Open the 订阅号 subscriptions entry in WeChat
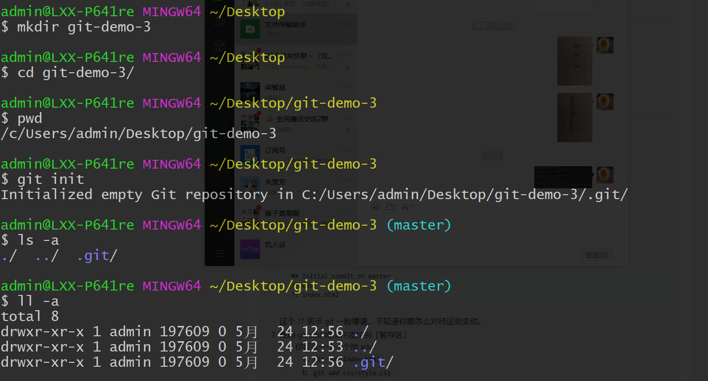Screen dimensions: 708x381 (x=296, y=155)
